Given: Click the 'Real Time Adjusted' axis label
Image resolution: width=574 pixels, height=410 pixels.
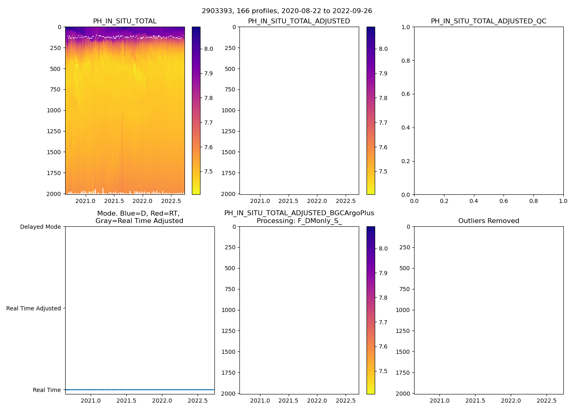Looking at the screenshot, I should (x=33, y=308).
